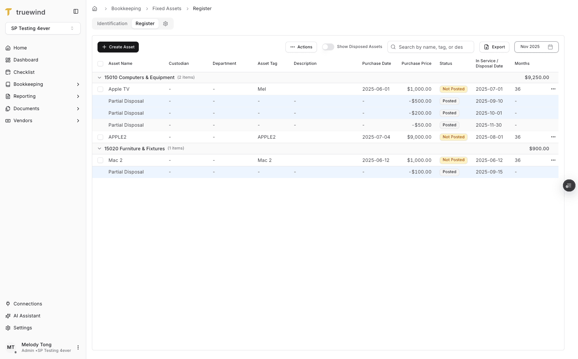
Task: Open the Actions menu
Action: point(301,47)
